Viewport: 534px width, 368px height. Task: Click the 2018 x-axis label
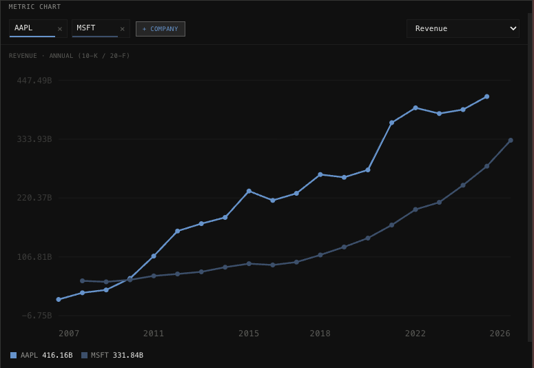[x=320, y=334]
